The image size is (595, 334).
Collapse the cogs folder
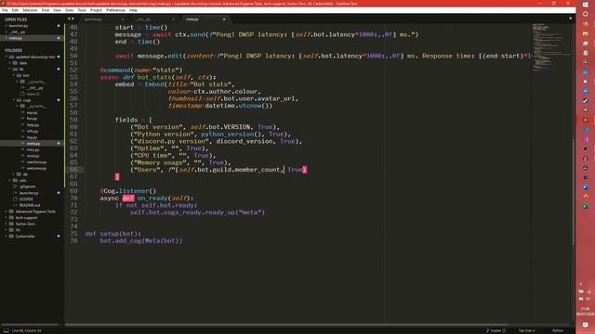[14, 100]
